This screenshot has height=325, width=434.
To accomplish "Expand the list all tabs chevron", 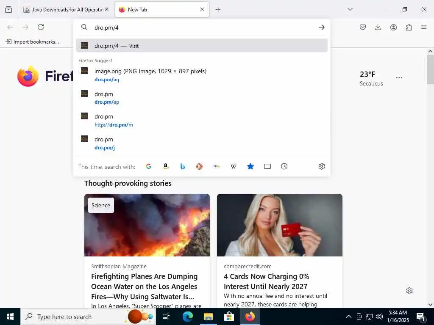I will [350, 9].
